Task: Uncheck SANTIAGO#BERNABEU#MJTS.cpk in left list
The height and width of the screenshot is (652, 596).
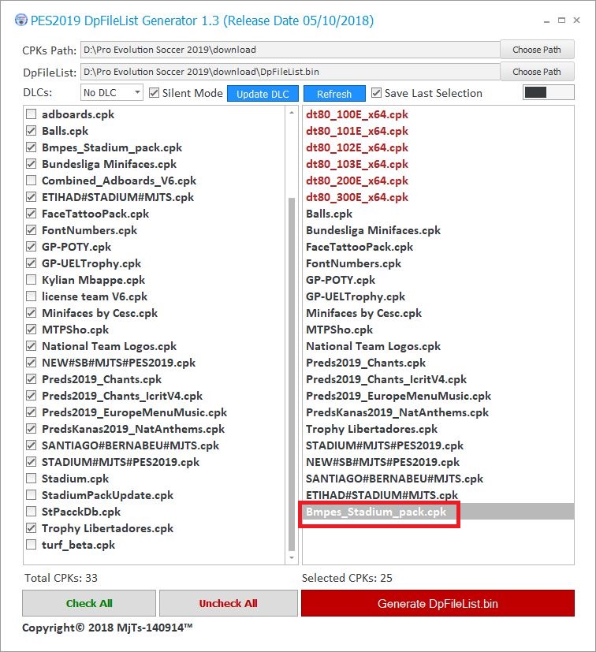Action: click(x=32, y=445)
